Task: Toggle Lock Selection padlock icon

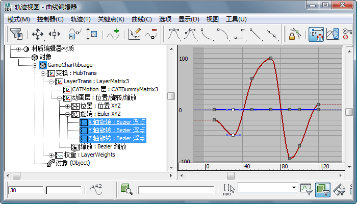Action: 294,34
